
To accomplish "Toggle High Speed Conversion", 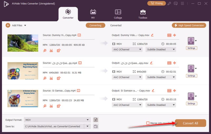I will [x=189, y=25].
